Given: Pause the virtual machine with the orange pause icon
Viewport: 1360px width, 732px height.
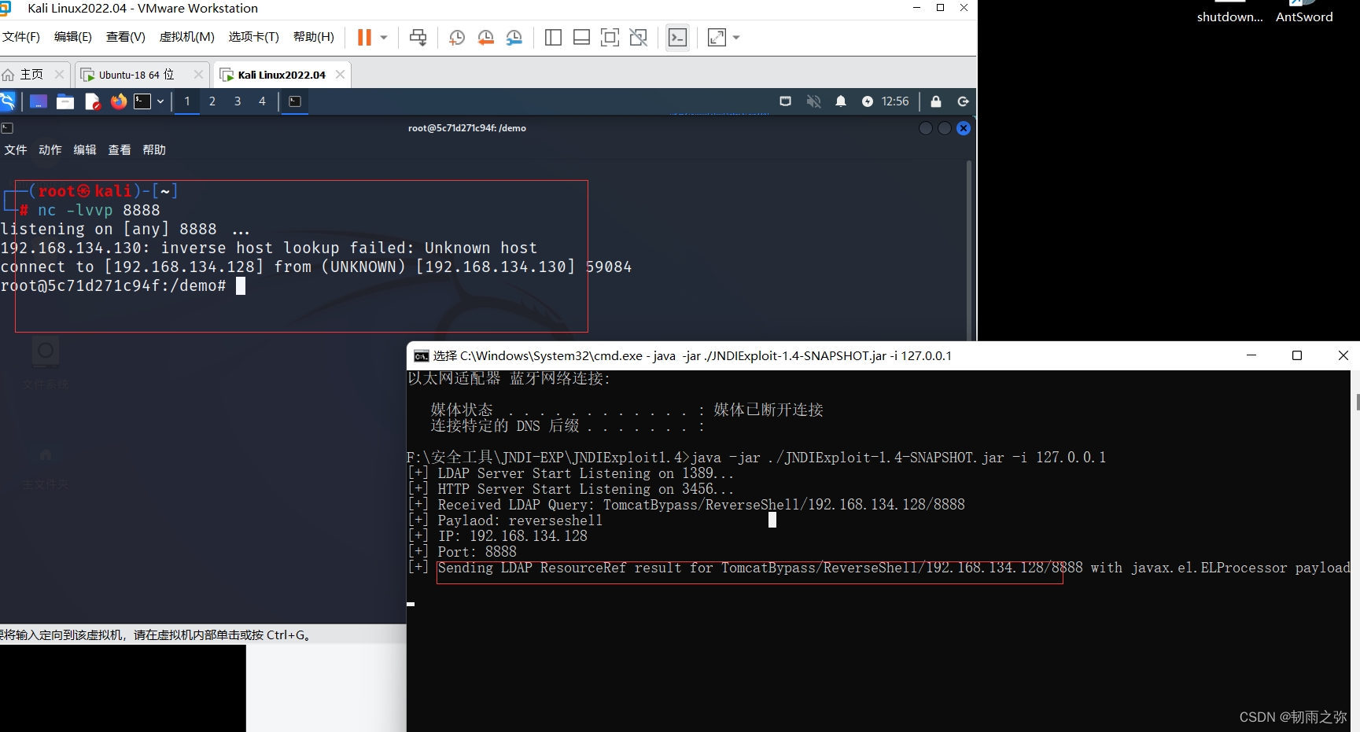Looking at the screenshot, I should [x=364, y=37].
